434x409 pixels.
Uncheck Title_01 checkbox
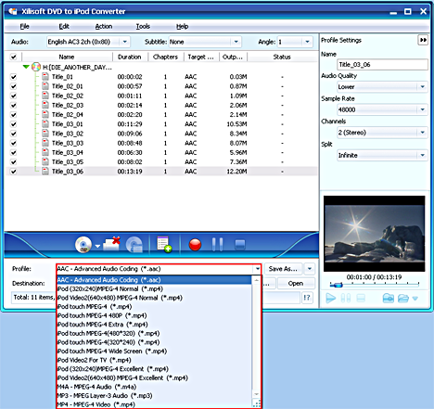(x=13, y=77)
